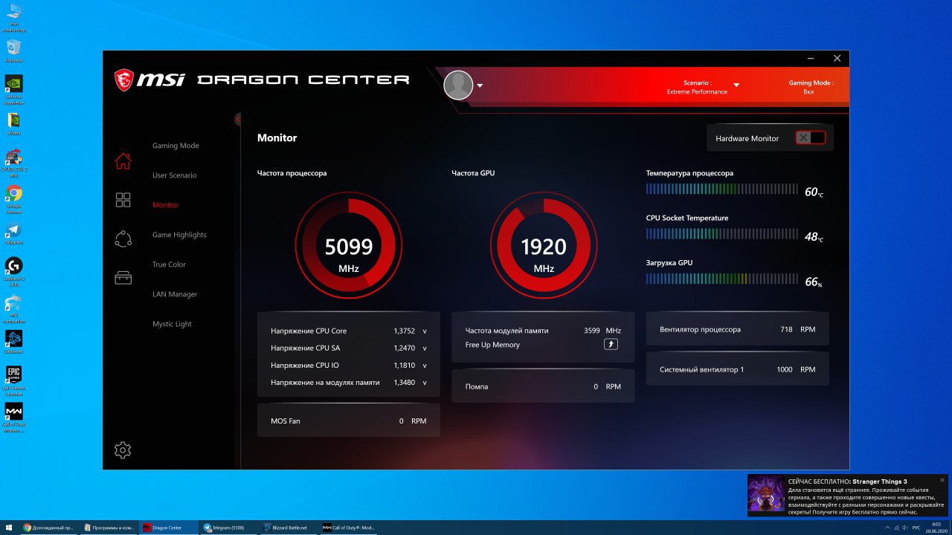Open Battle.net desktop shortcut
The height and width of the screenshot is (535, 952).
13,341
